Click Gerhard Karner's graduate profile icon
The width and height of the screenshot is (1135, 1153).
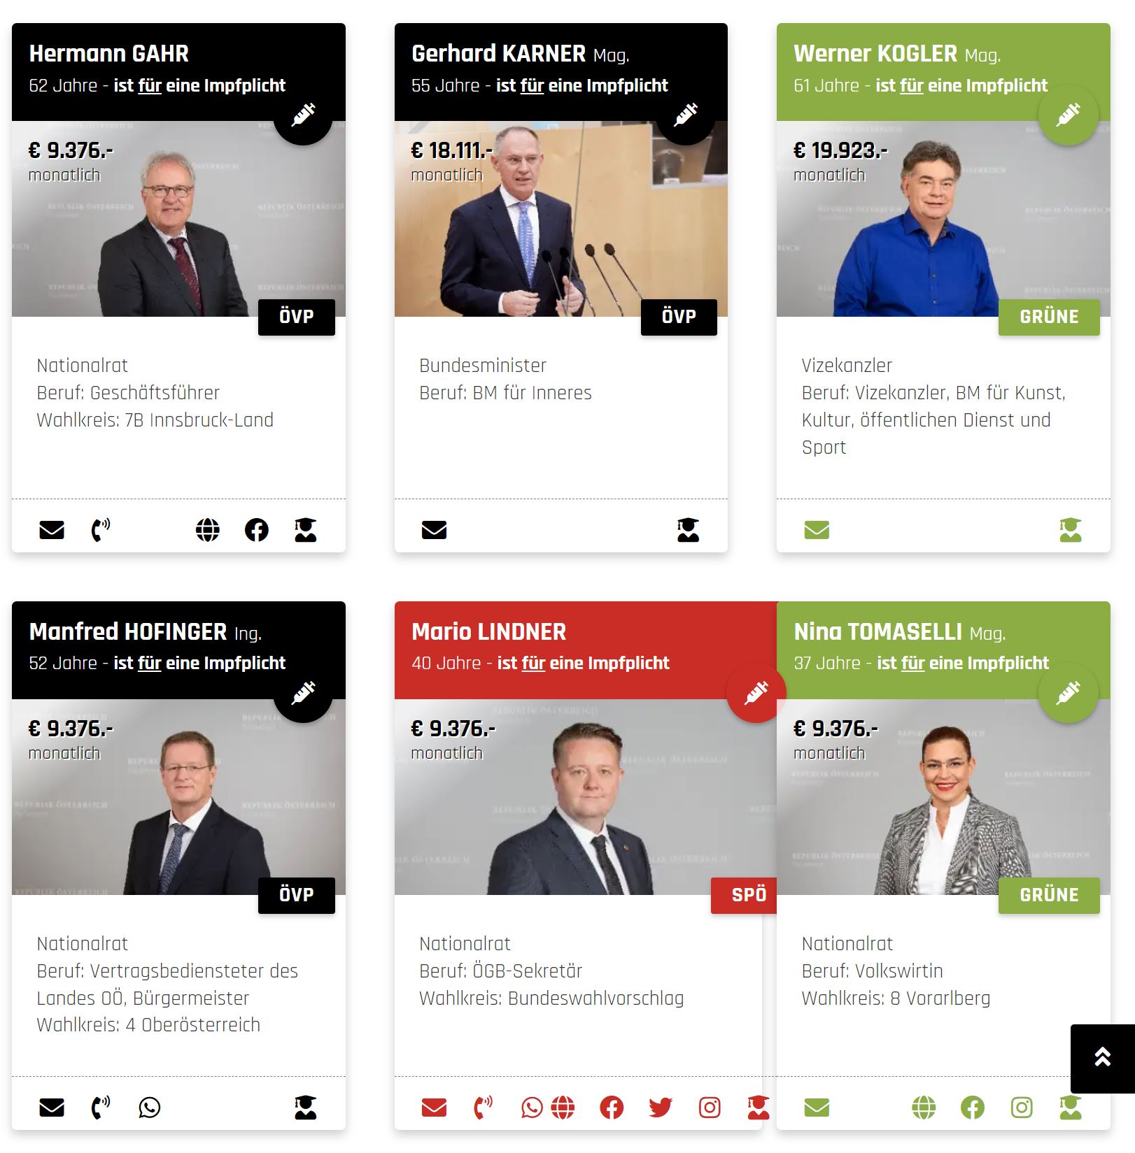(x=689, y=530)
